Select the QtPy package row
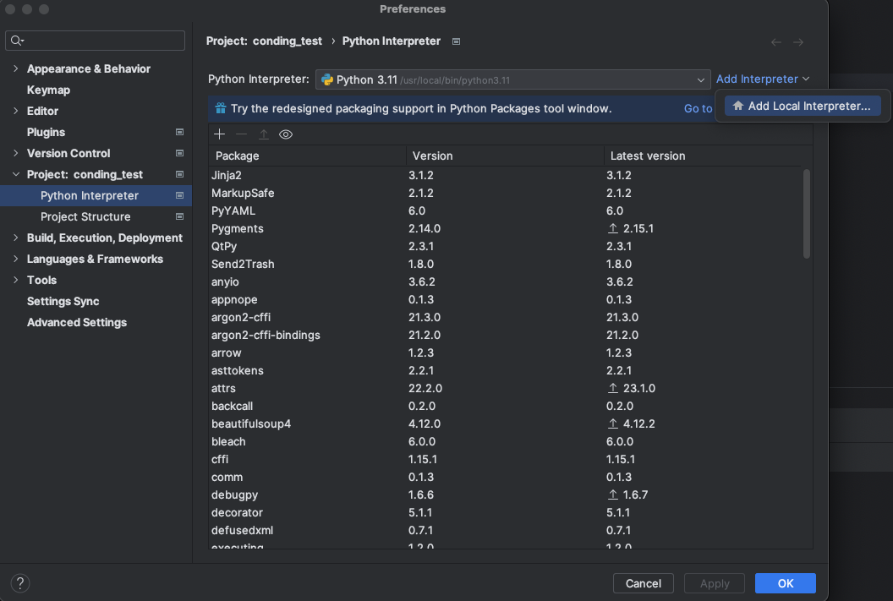Image resolution: width=893 pixels, height=601 pixels. (505, 246)
